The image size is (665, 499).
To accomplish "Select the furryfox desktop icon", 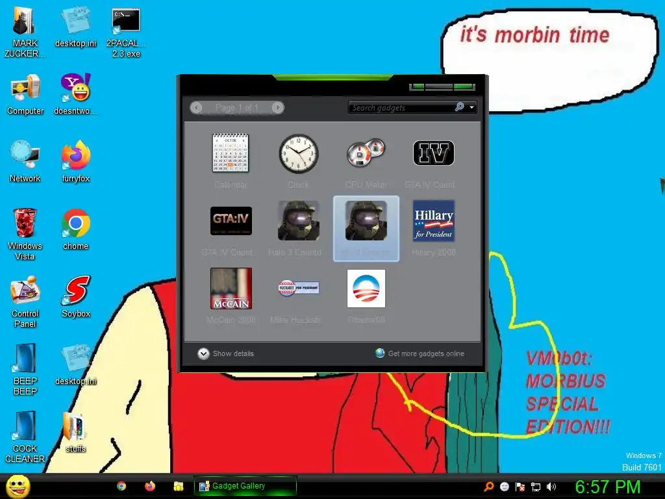I will [x=75, y=162].
